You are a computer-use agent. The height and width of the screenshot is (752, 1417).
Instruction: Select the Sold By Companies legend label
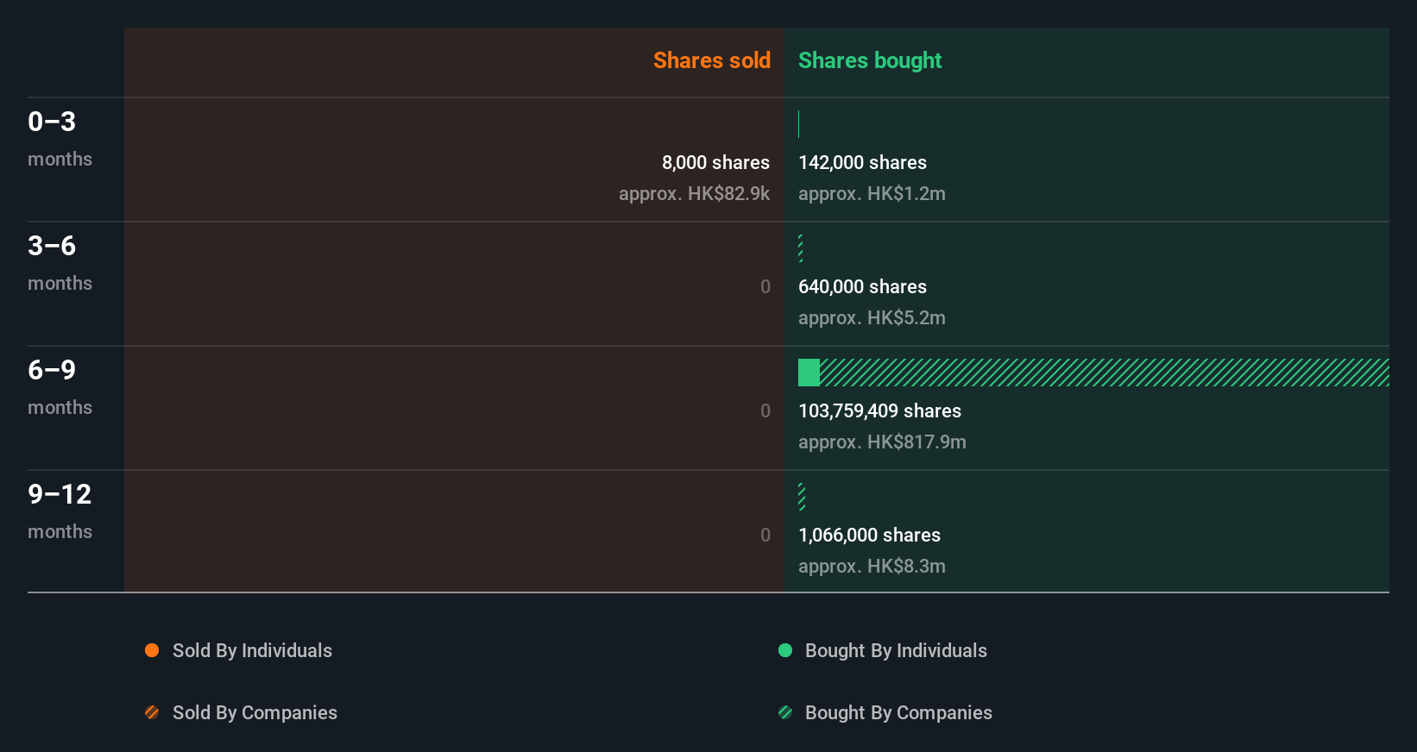(255, 712)
